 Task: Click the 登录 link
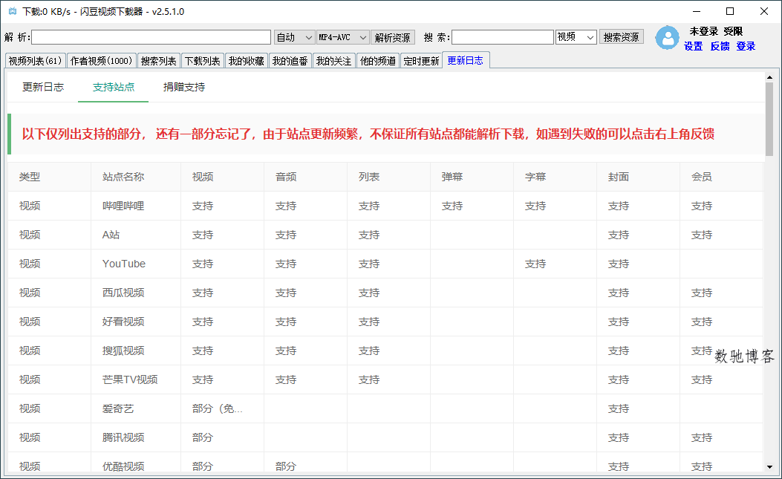tap(746, 46)
